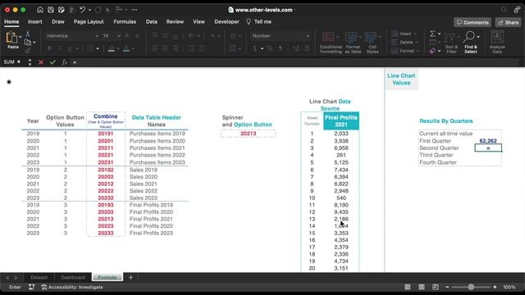Open the Formulas ribbon tab
Viewport: 525px width, 295px height.
pyautogui.click(x=125, y=22)
